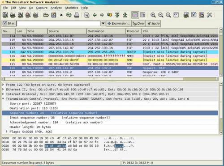
Task: Open preferences wrench icon
Action: 209,15
